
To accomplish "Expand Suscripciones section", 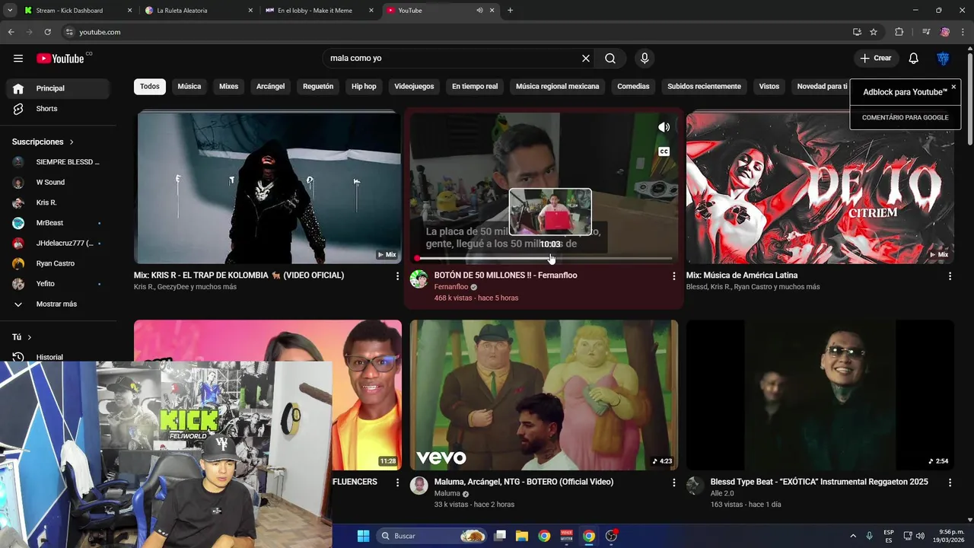I will point(43,142).
